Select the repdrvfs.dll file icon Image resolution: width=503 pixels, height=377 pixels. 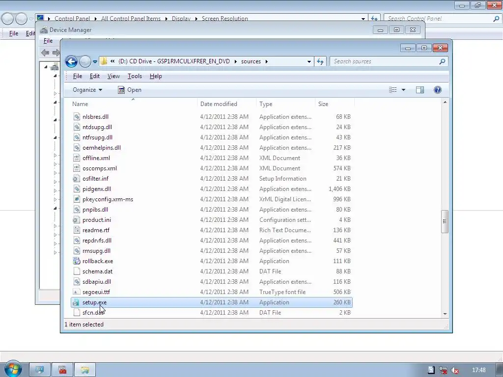pyautogui.click(x=76, y=241)
